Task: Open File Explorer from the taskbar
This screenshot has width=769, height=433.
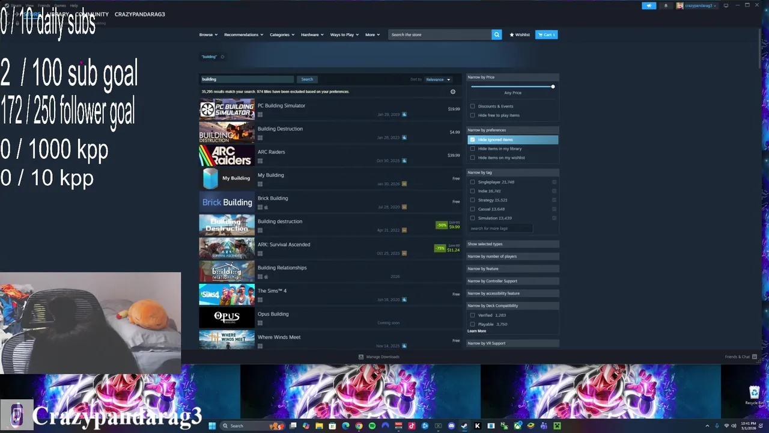Action: [319, 426]
